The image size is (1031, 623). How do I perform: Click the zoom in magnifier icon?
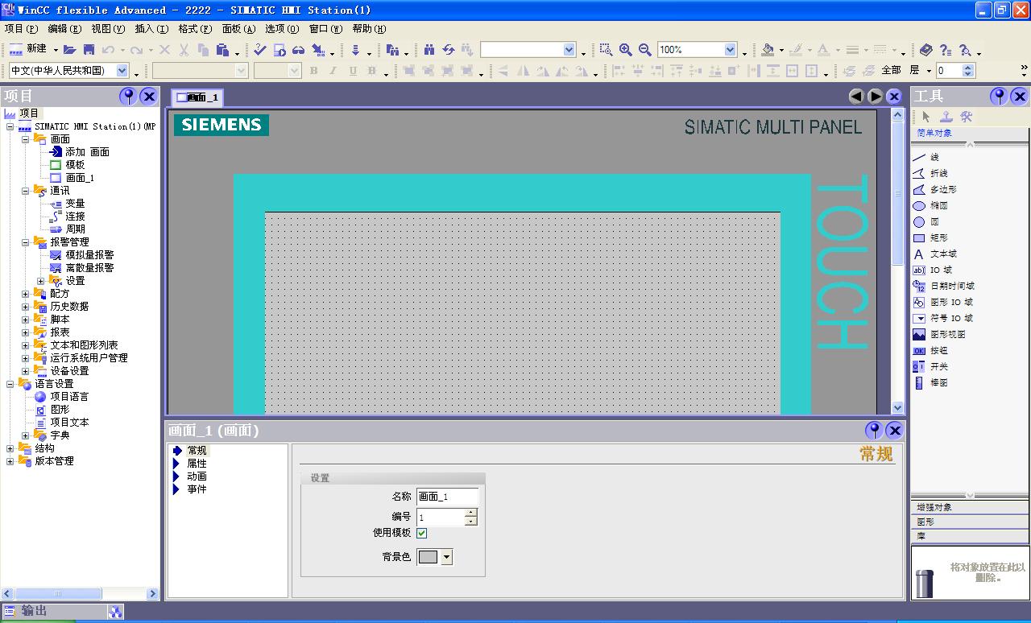pos(625,50)
